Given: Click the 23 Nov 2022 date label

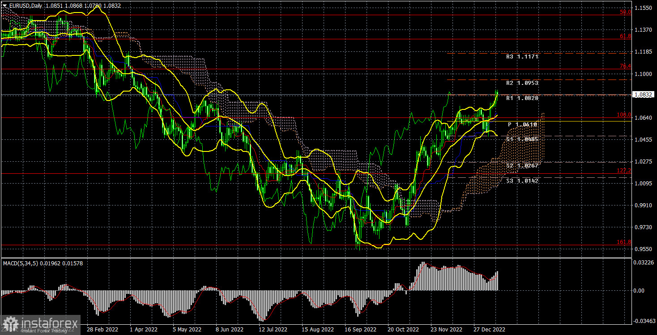Looking at the screenshot, I should click(x=446, y=329).
